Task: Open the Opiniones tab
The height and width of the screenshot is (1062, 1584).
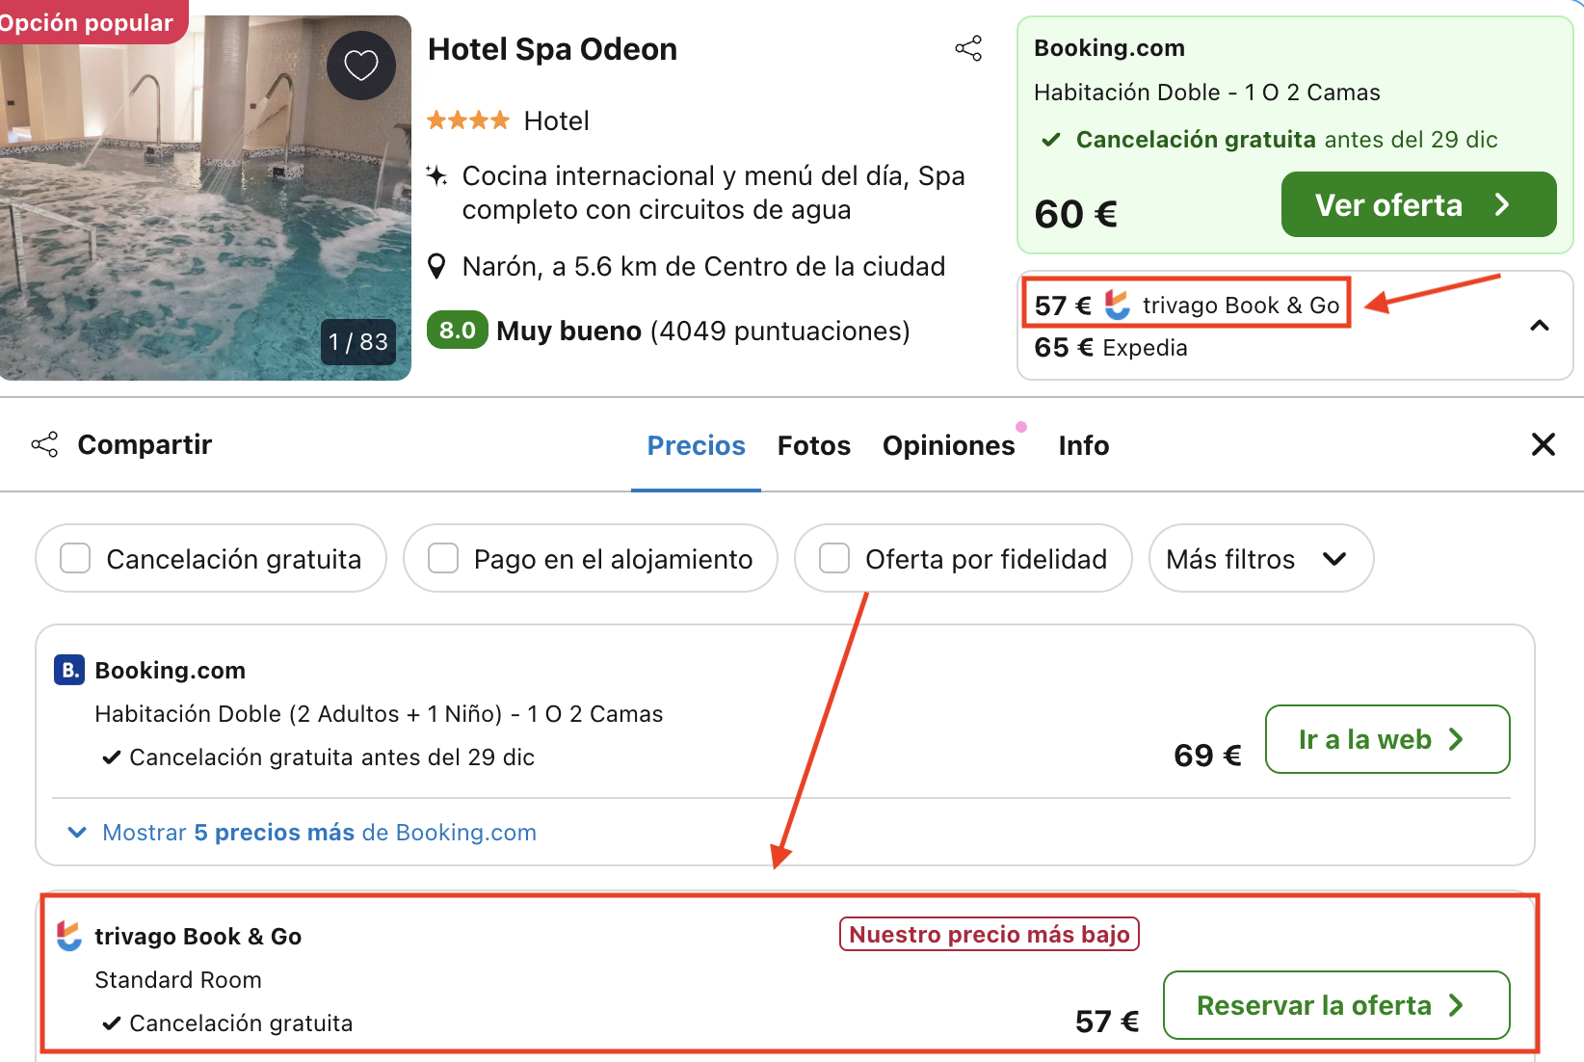Action: tap(949, 444)
